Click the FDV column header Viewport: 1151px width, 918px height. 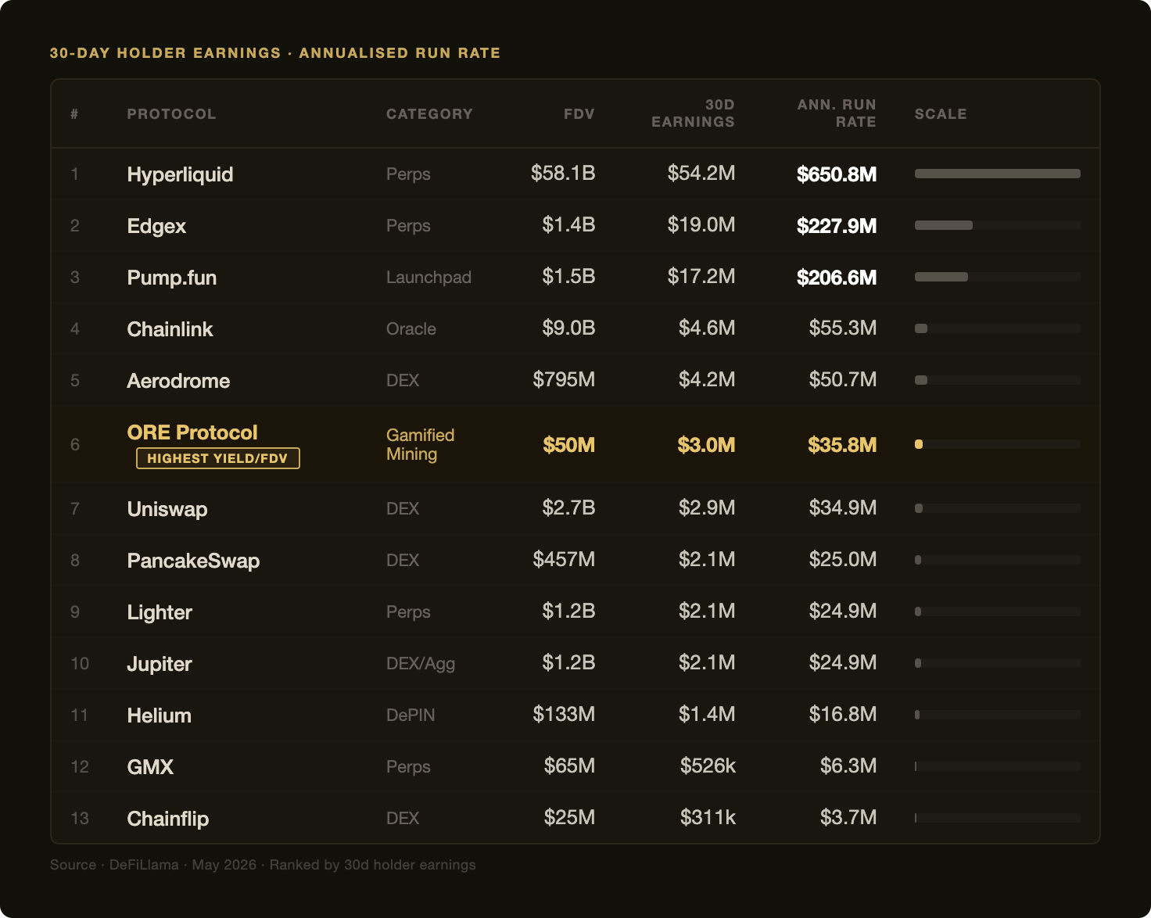point(579,114)
